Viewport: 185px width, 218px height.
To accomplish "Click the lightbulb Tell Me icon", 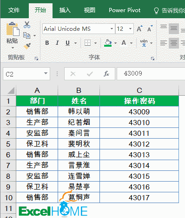I will coord(156,11).
